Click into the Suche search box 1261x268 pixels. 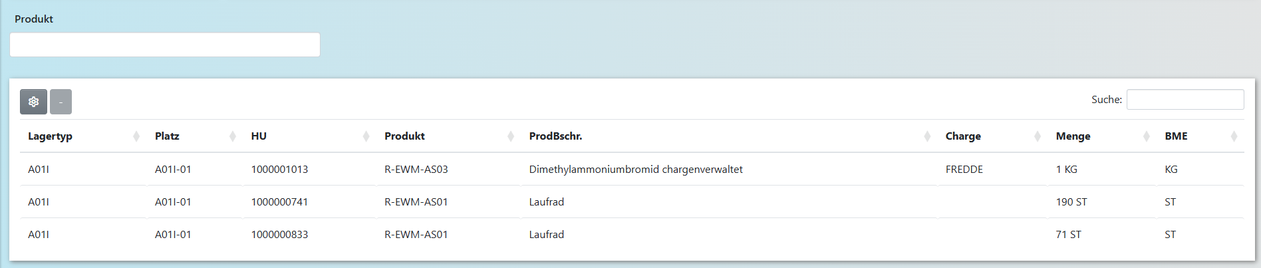[x=1185, y=100]
